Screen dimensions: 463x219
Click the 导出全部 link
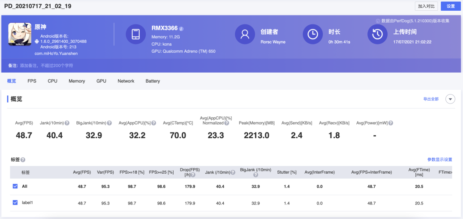click(431, 99)
